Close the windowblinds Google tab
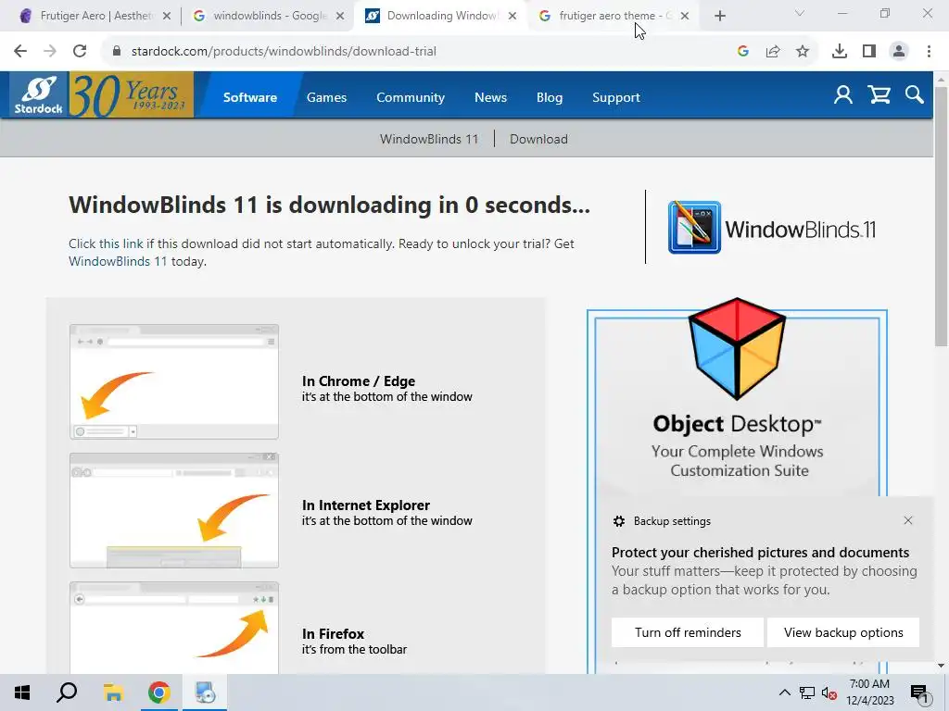This screenshot has width=949, height=711. (340, 17)
